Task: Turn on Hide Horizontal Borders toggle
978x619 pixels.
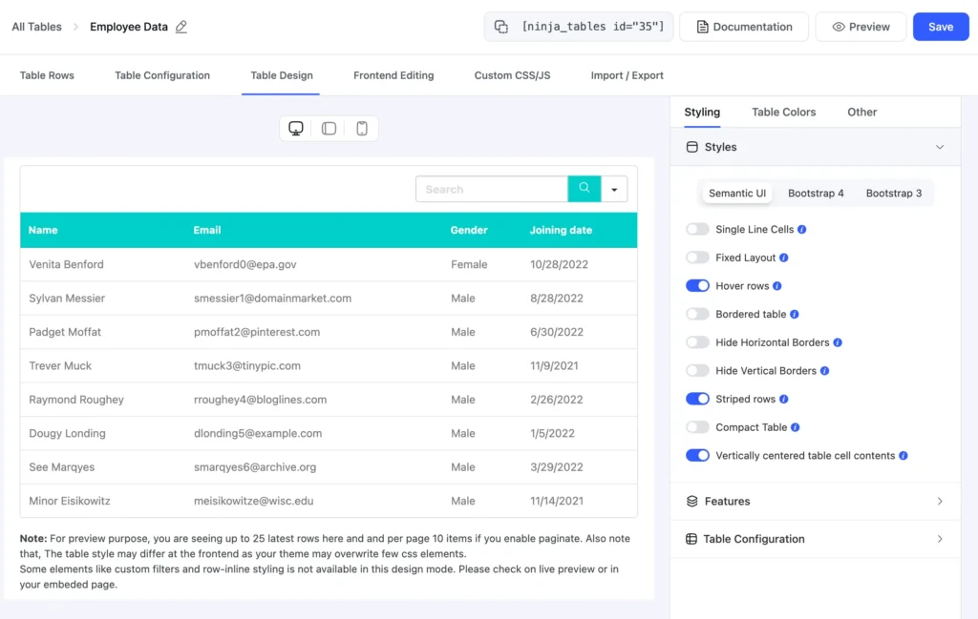Action: 697,342
